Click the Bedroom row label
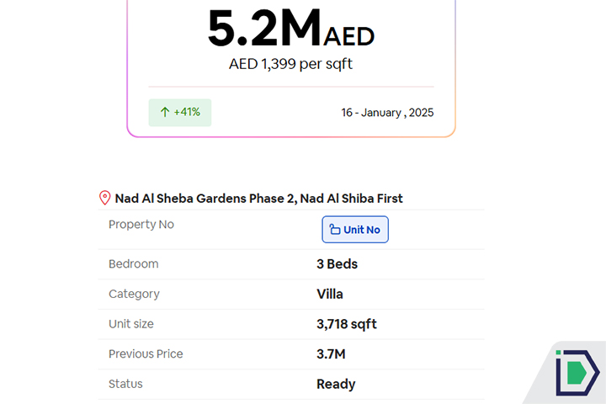606x404 pixels. click(x=134, y=264)
